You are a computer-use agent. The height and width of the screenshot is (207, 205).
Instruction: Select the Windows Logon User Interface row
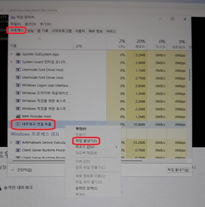pos(98,86)
